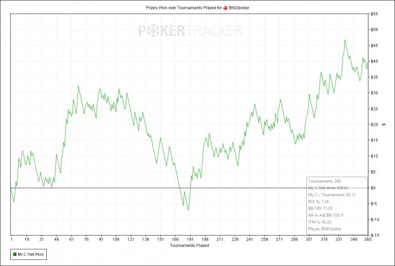This screenshot has width=395, height=266.
Task: Click the x-axis tick label 211
Action: [x=220, y=240]
